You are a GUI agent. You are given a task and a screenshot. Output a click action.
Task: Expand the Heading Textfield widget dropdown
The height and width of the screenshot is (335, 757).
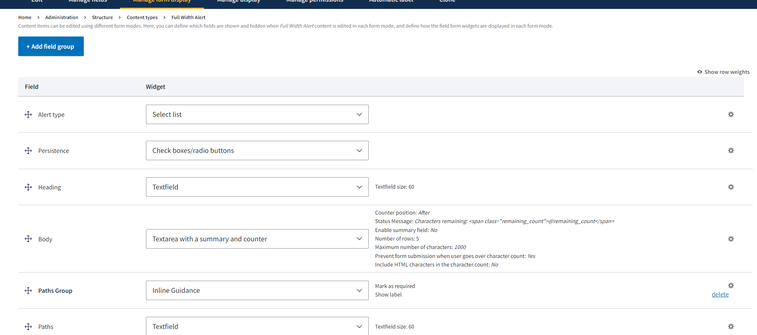tap(257, 187)
